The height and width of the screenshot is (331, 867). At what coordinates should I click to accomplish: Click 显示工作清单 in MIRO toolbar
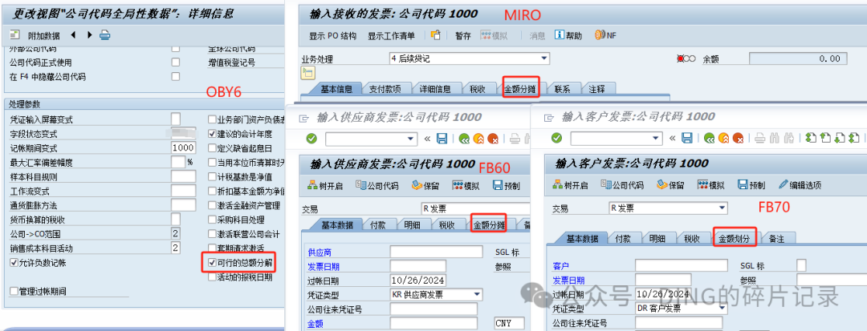392,36
